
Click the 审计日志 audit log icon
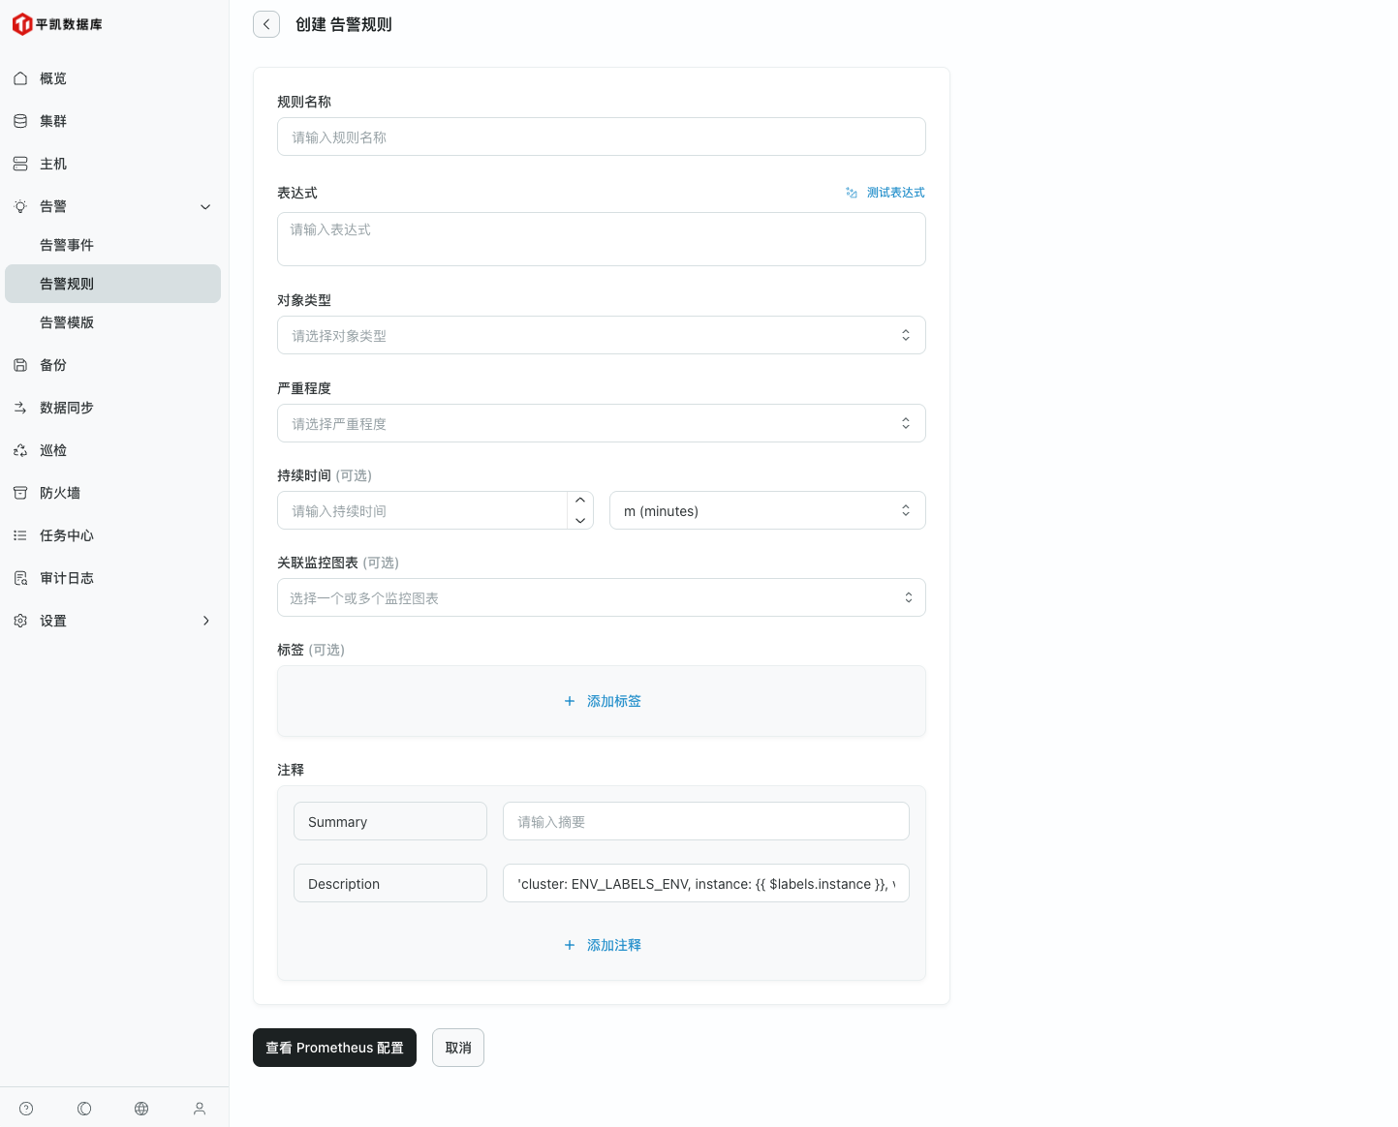20,578
